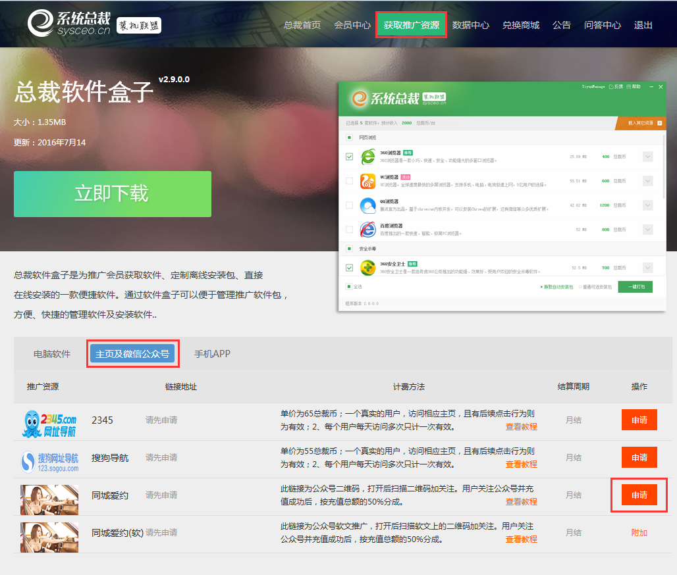Check the 百度浏览器 checkbox
677x575 pixels.
tap(349, 230)
